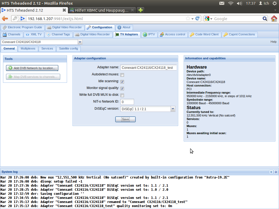Select the General adapter tab

pyautogui.click(x=9, y=49)
